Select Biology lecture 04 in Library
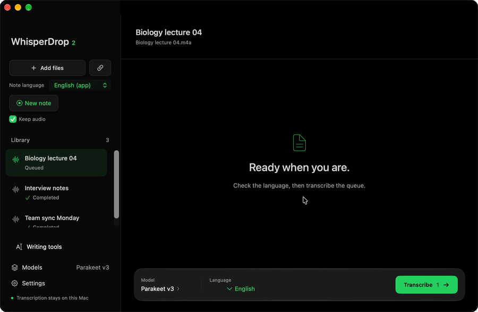478x312 pixels. pos(56,162)
